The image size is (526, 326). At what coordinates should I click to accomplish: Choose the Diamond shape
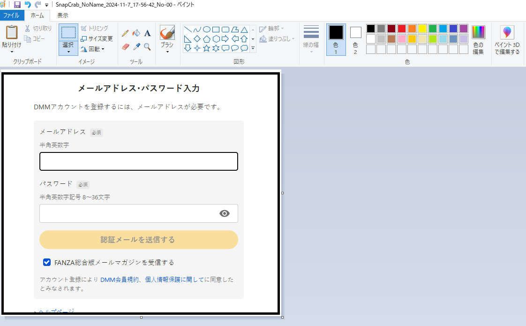point(197,38)
